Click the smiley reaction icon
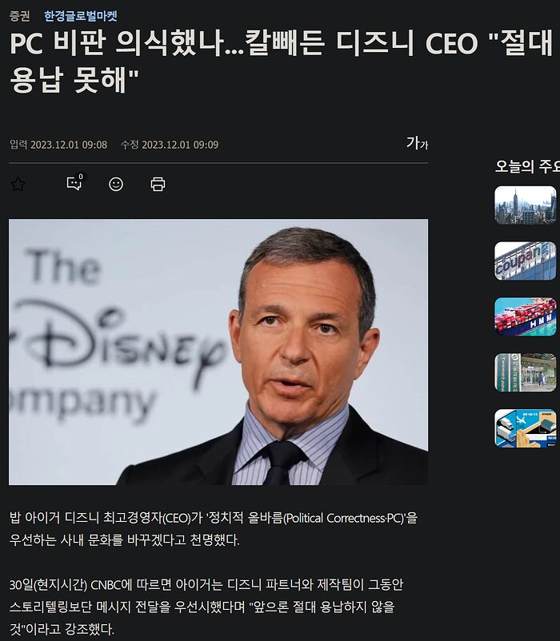560x641 pixels. (x=116, y=185)
